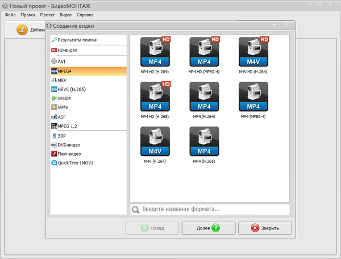Image resolution: width=341 pixels, height=259 pixels.
Task: Click the step 1 Добавить tab
Action: pos(25,29)
